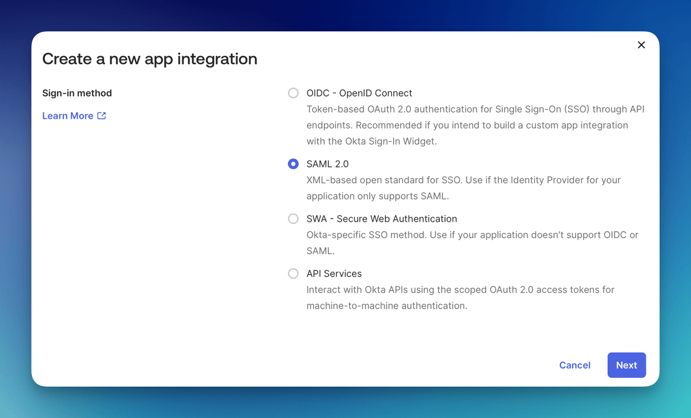691x418 pixels.
Task: Click the Cancel button
Action: (x=575, y=365)
